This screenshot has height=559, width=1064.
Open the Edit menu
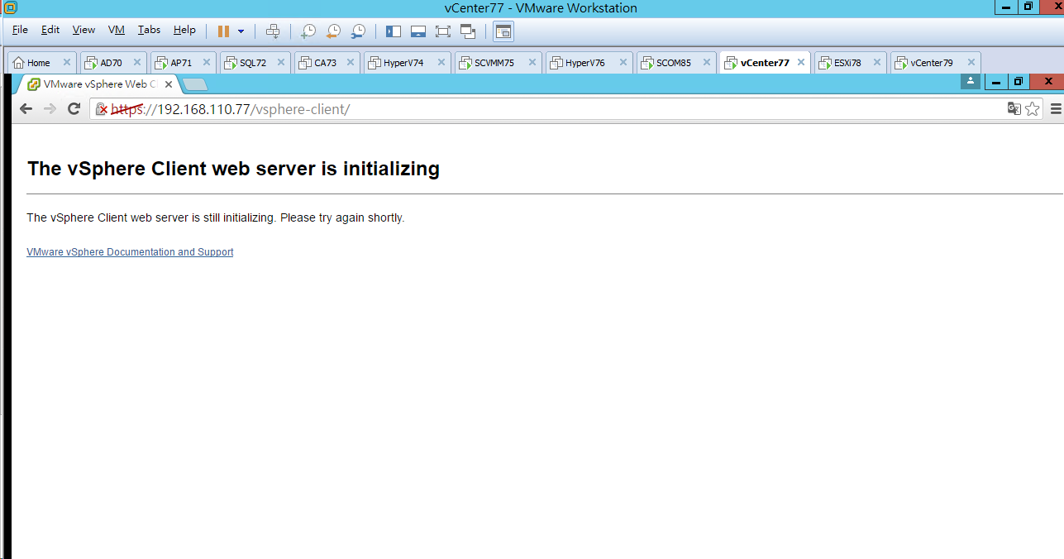(50, 30)
